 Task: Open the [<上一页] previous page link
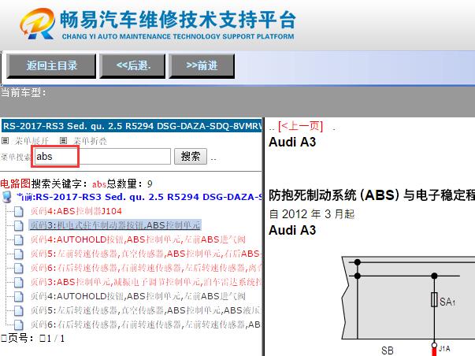300,126
